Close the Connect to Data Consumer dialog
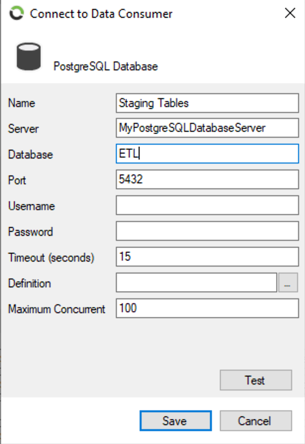 click(290, 13)
